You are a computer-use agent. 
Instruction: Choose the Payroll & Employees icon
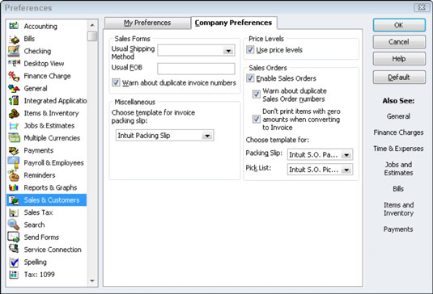[x=14, y=162]
